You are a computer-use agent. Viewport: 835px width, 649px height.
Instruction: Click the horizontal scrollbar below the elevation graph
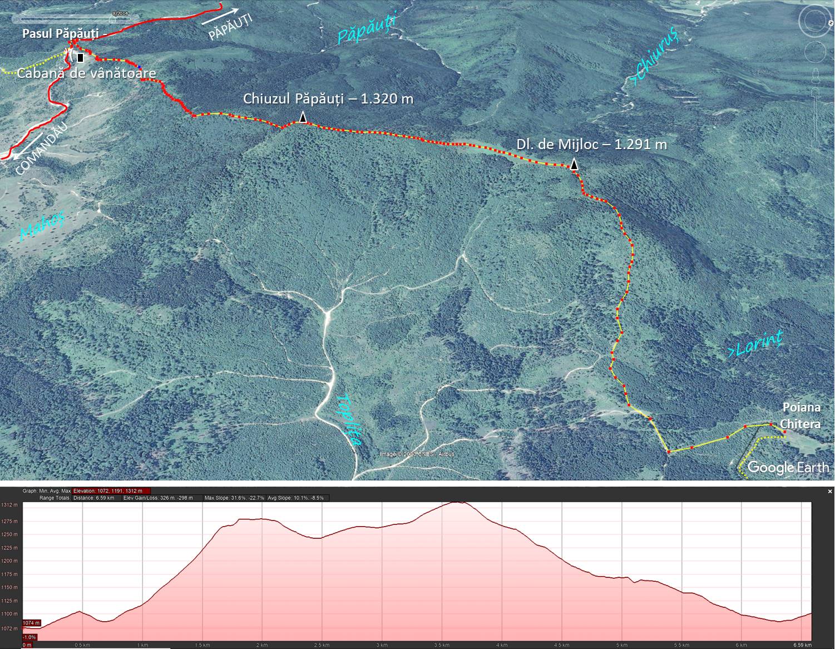pos(95,647)
